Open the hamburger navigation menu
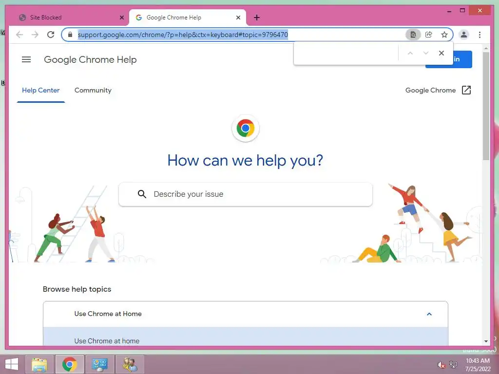This screenshot has height=374, width=499. coord(26,59)
